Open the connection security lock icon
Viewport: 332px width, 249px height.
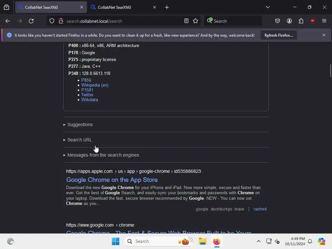61,21
